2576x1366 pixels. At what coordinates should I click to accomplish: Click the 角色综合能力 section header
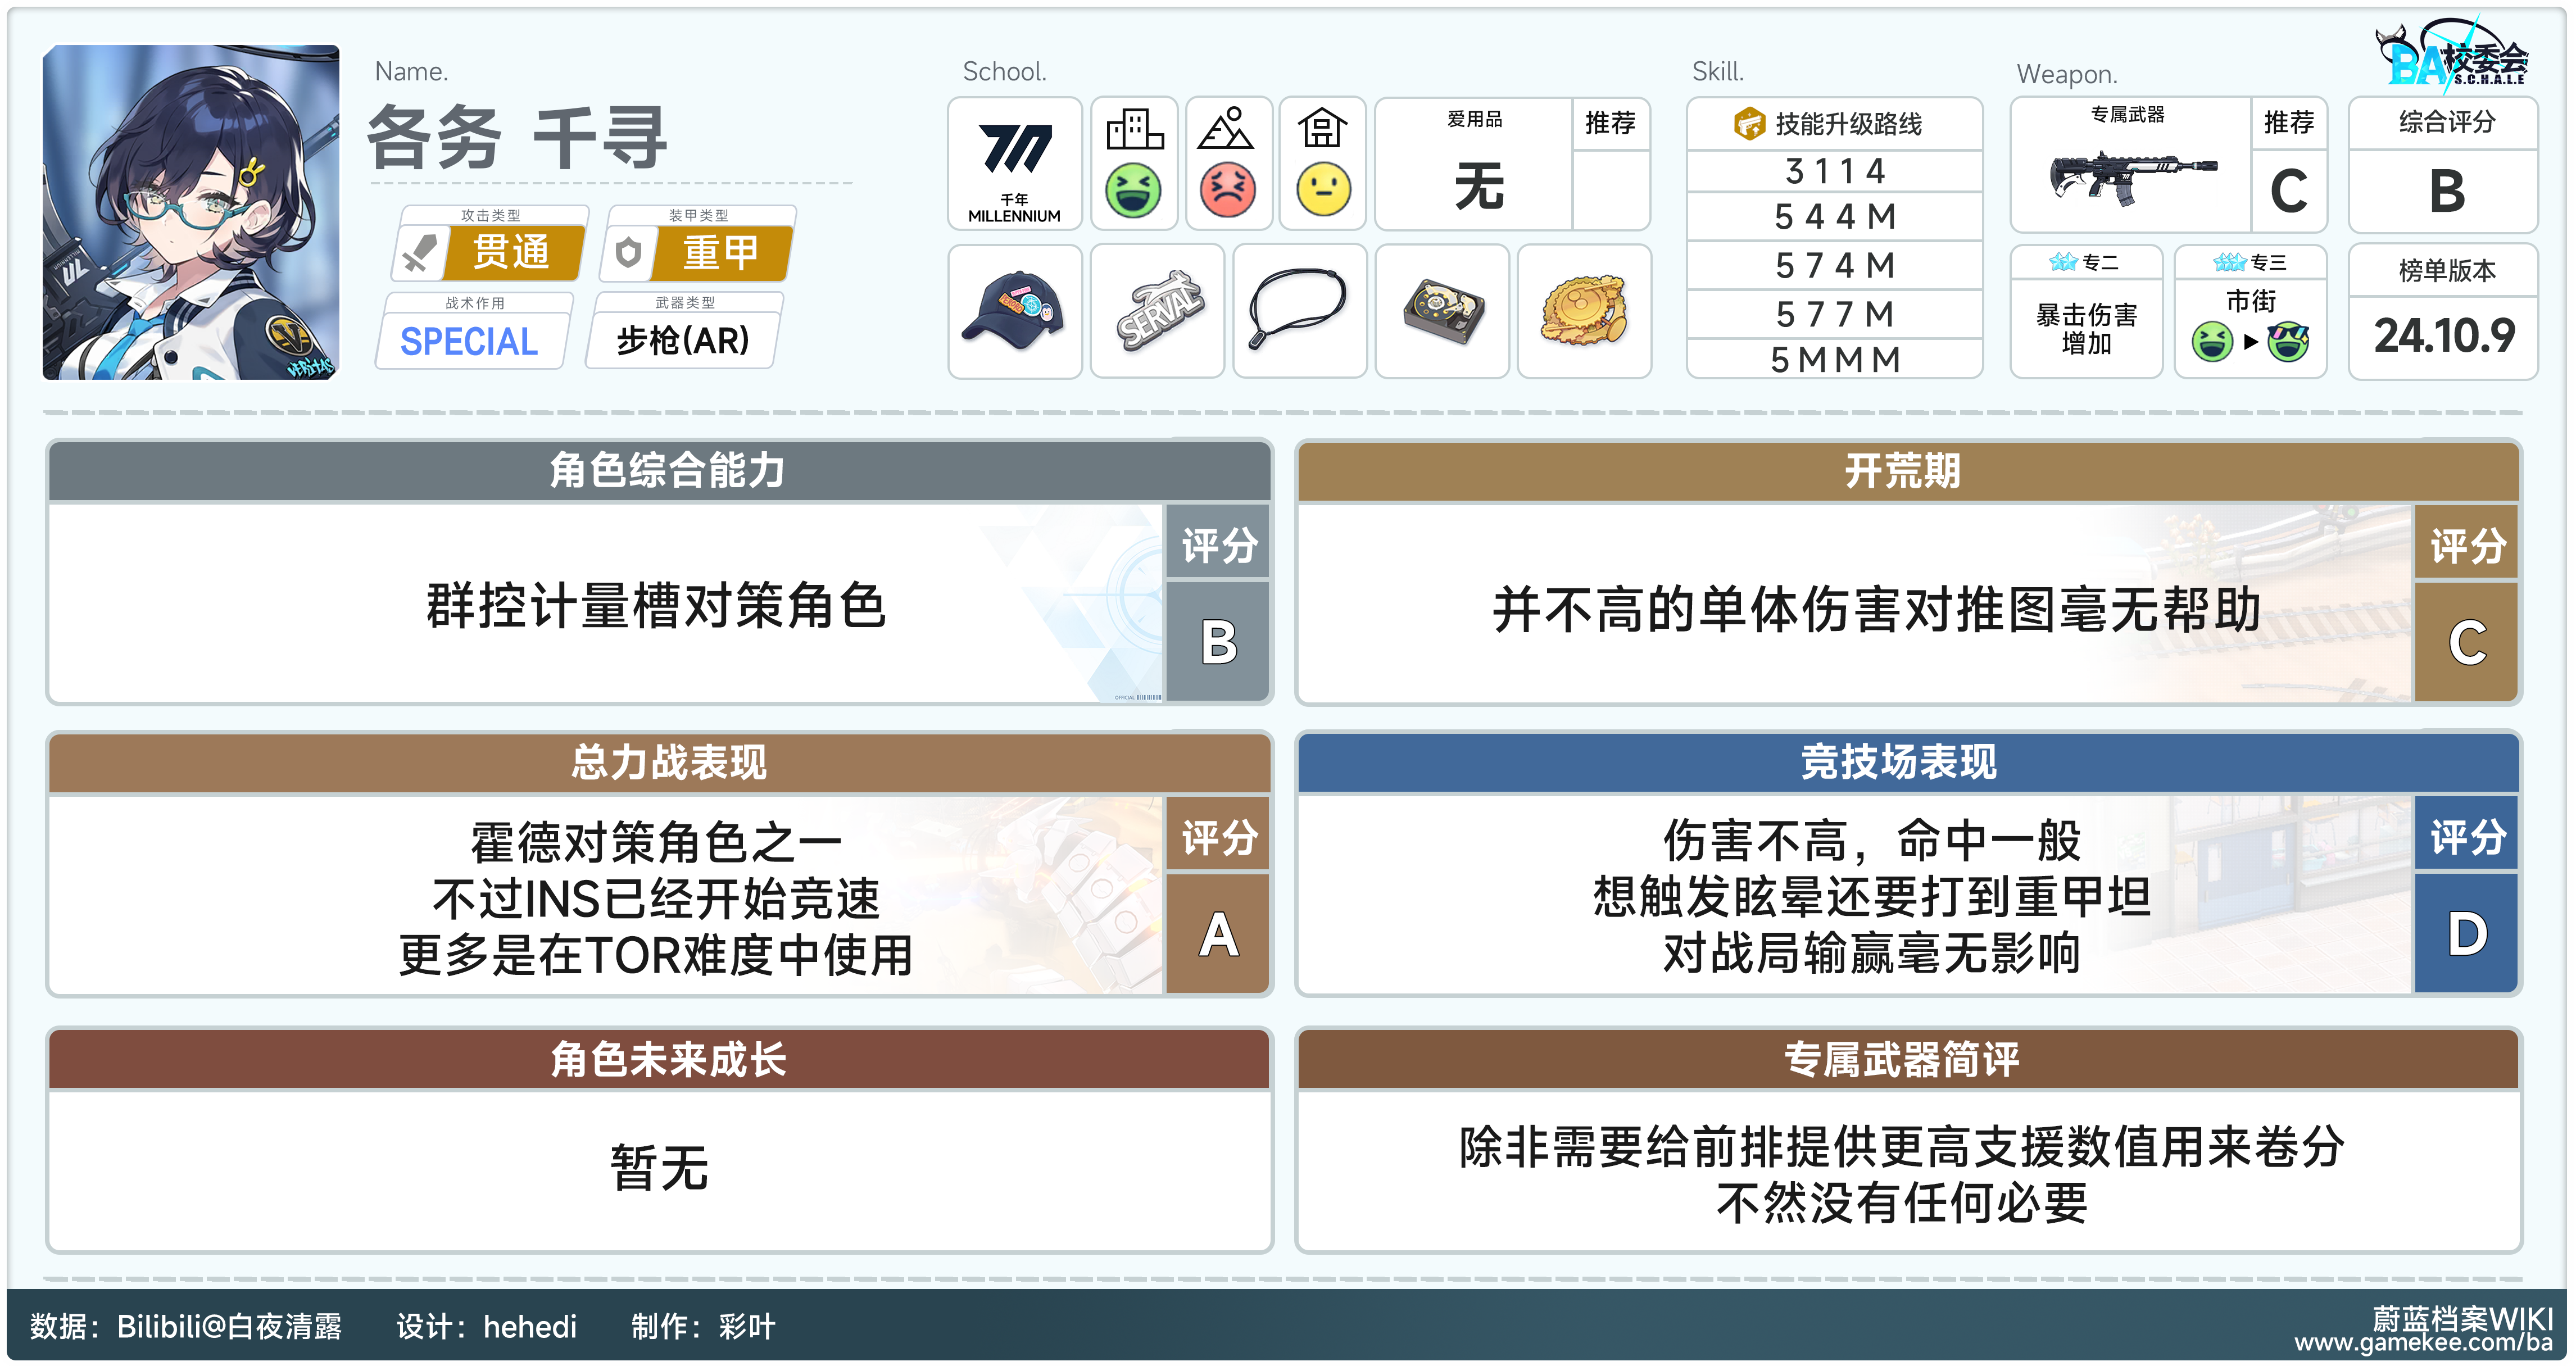coord(660,470)
